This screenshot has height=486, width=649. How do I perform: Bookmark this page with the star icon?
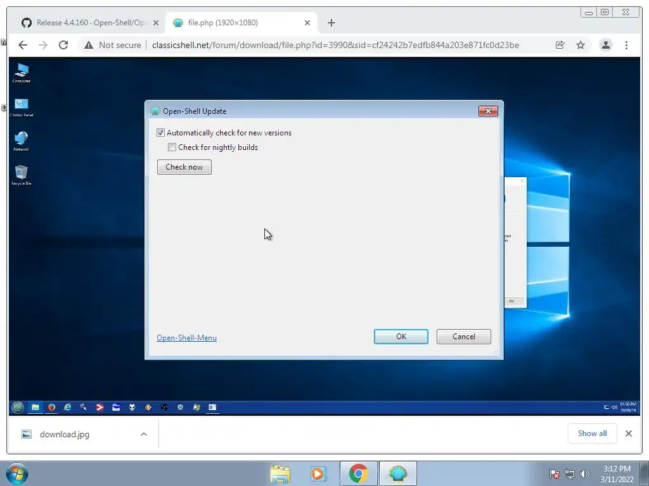pos(581,45)
